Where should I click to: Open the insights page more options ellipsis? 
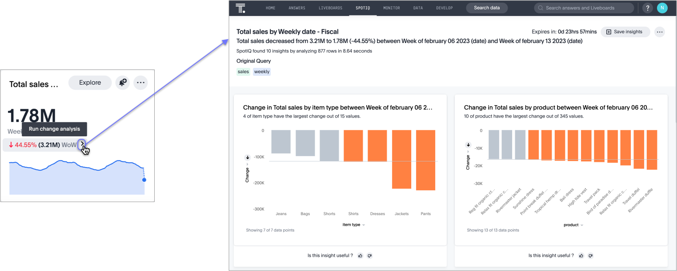point(660,32)
